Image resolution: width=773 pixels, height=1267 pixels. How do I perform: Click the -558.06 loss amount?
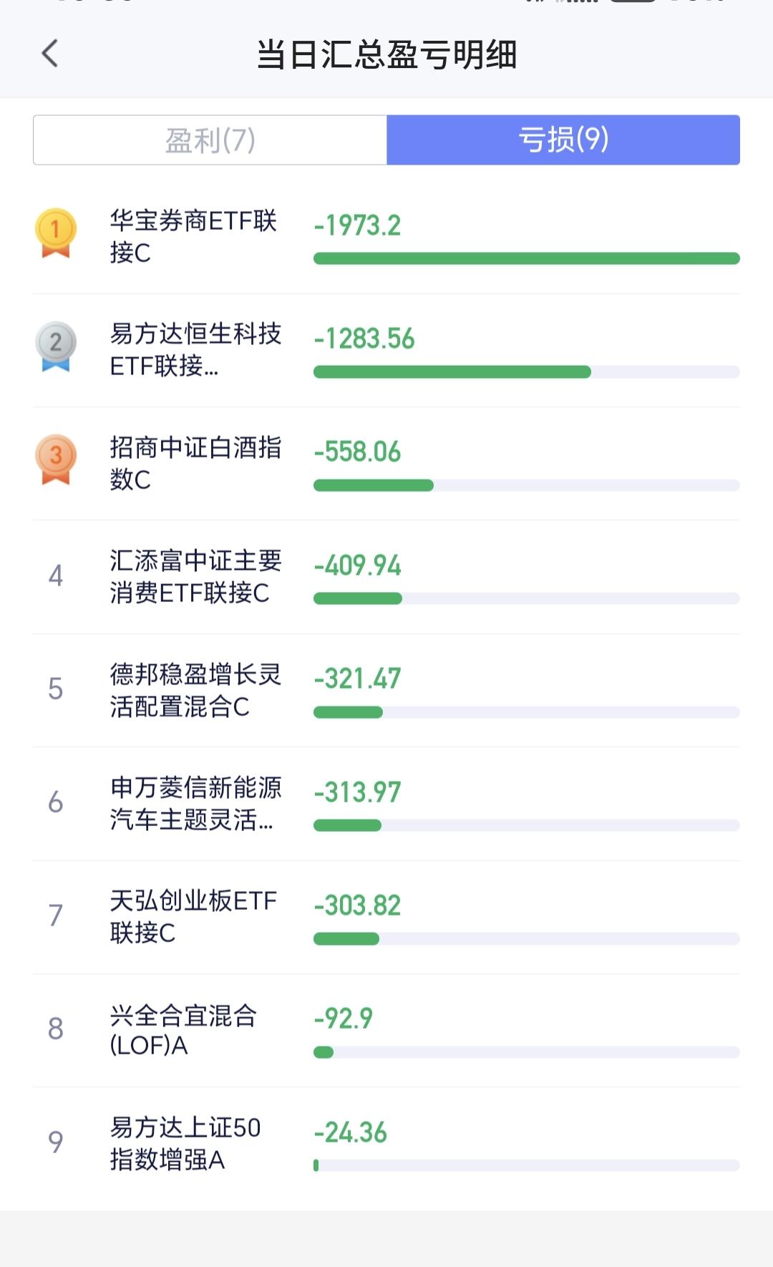tap(357, 452)
